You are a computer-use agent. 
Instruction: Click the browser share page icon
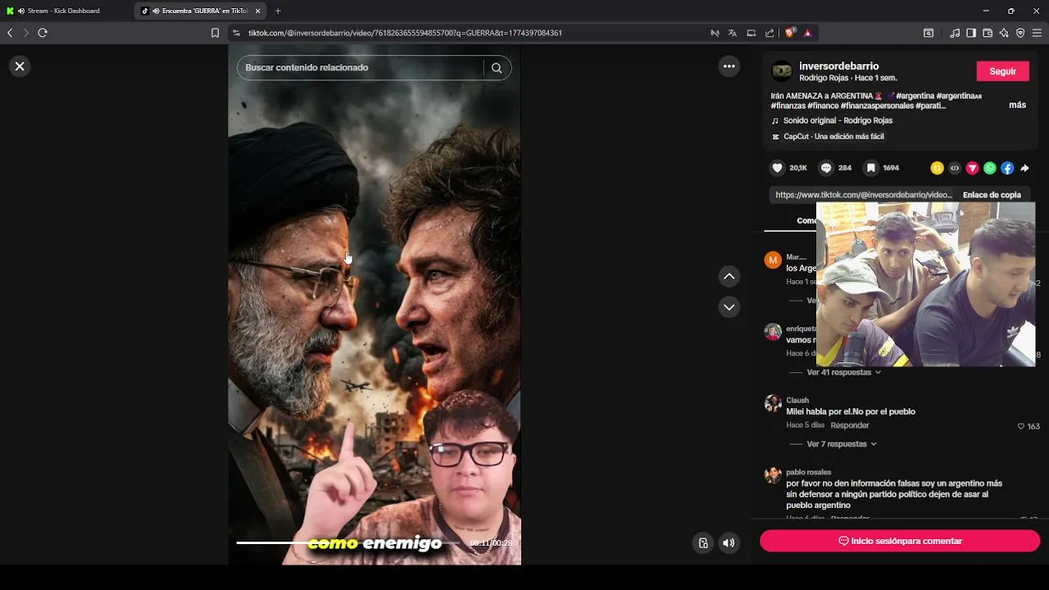coord(770,33)
